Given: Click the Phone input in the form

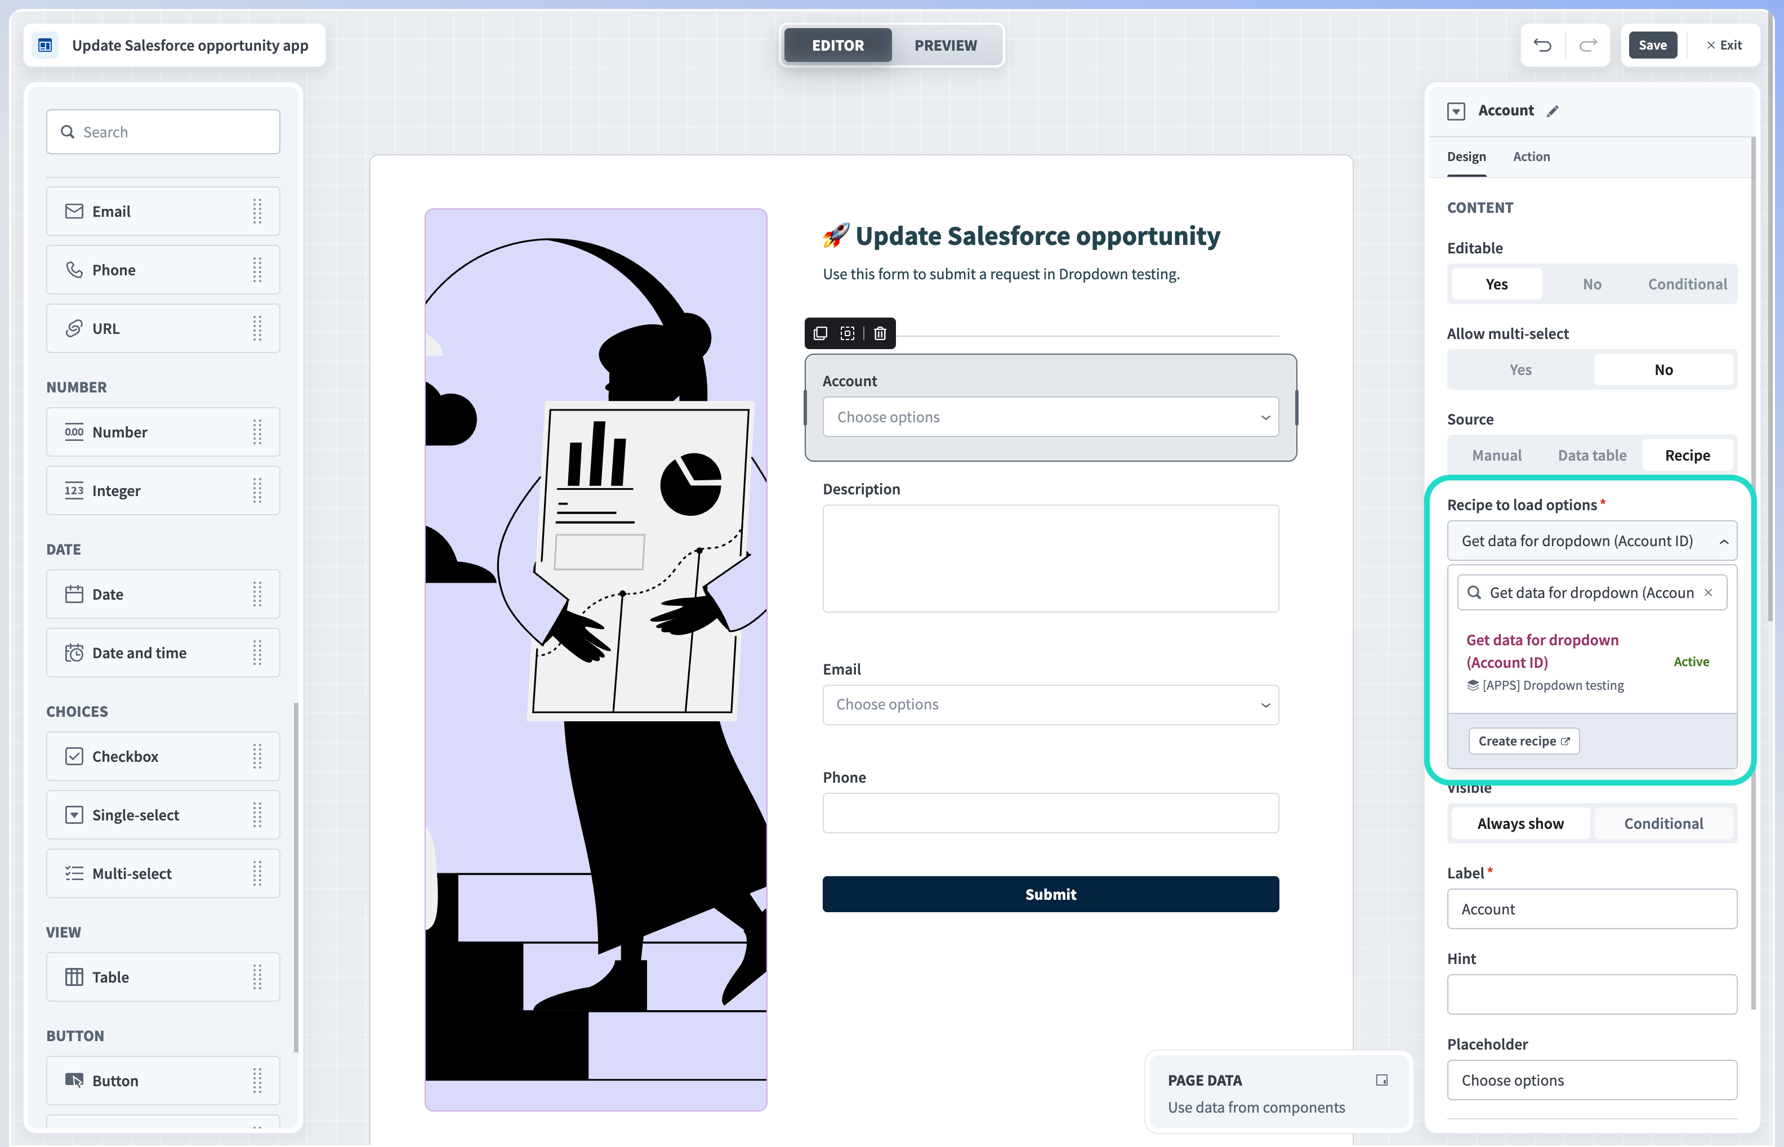Looking at the screenshot, I should click(x=1050, y=813).
